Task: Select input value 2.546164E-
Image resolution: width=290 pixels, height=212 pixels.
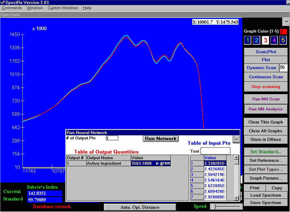Action: point(215,180)
